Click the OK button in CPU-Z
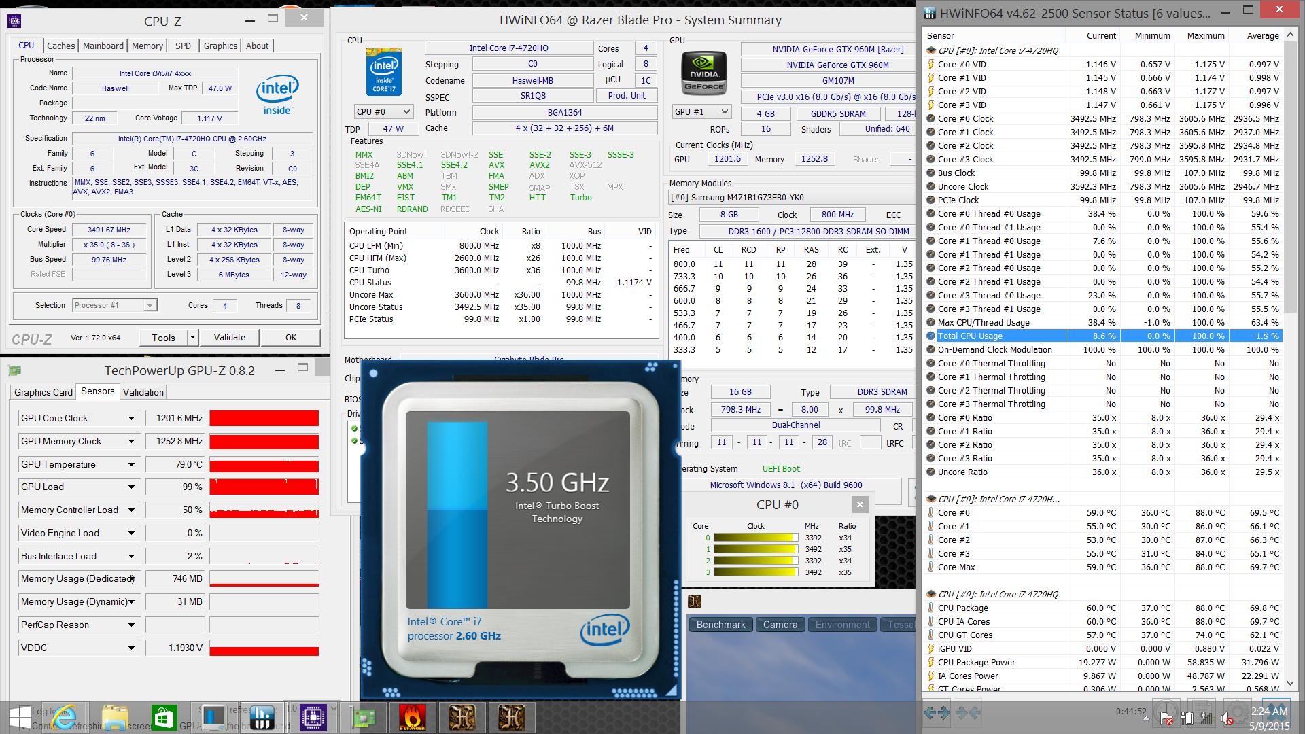The height and width of the screenshot is (734, 1305). [291, 337]
